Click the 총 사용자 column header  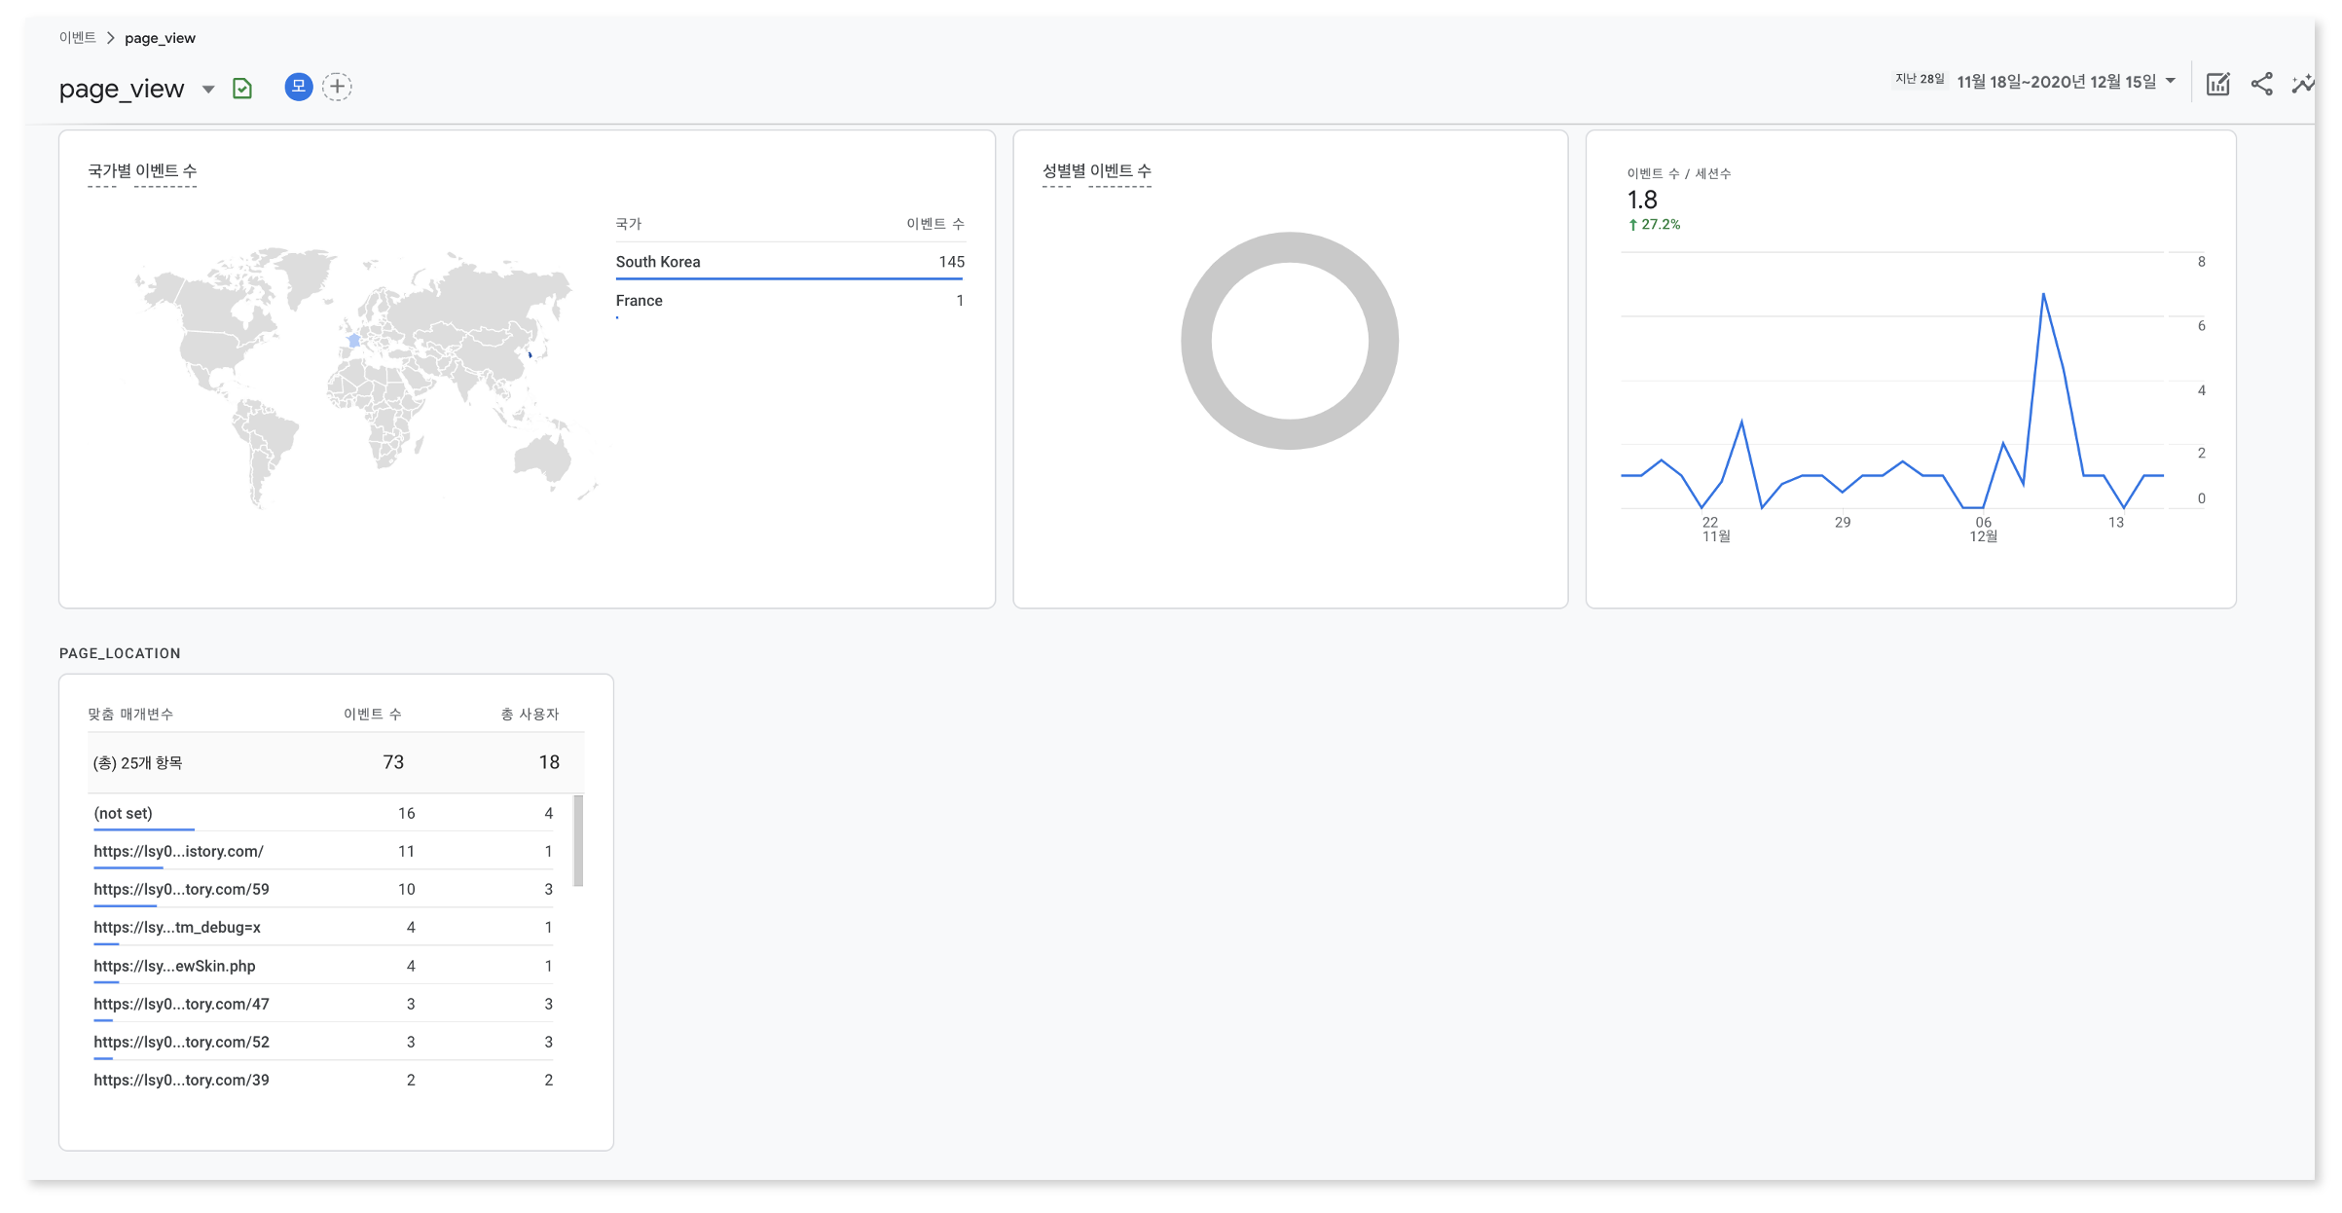pyautogui.click(x=530, y=714)
